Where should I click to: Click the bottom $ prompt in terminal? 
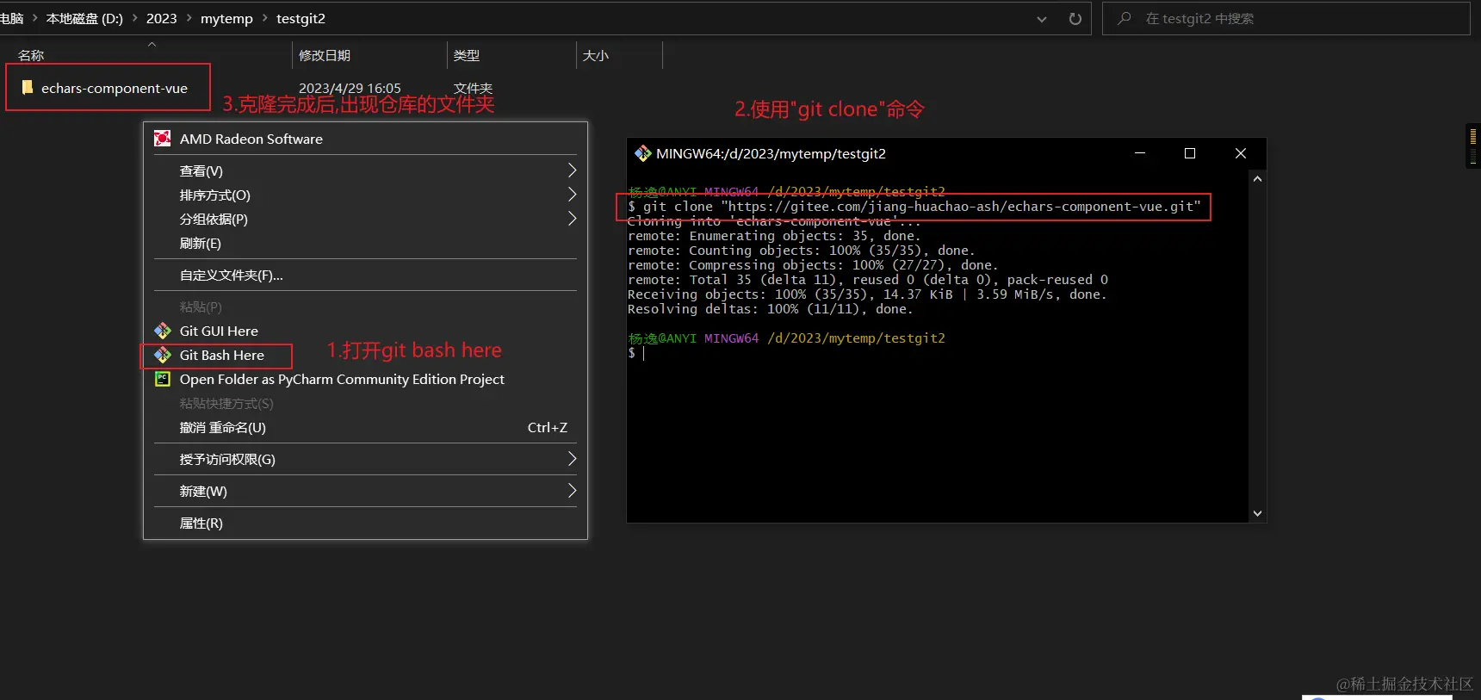point(632,353)
